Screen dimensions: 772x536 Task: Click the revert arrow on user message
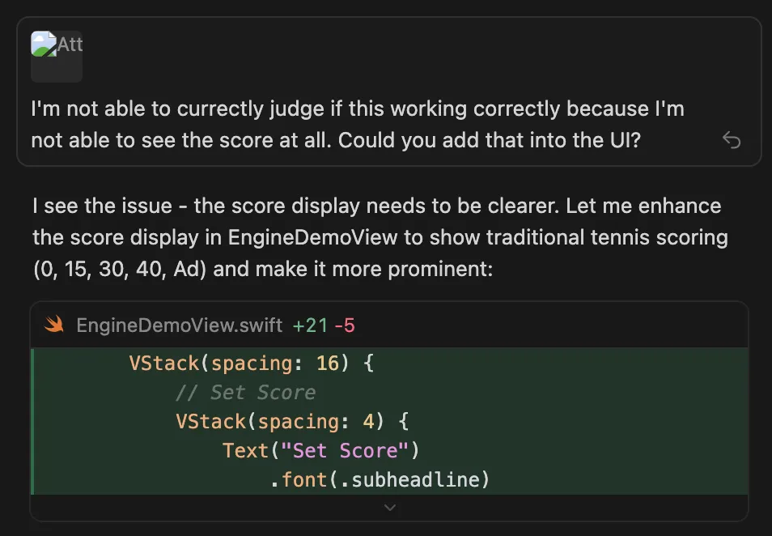(732, 140)
